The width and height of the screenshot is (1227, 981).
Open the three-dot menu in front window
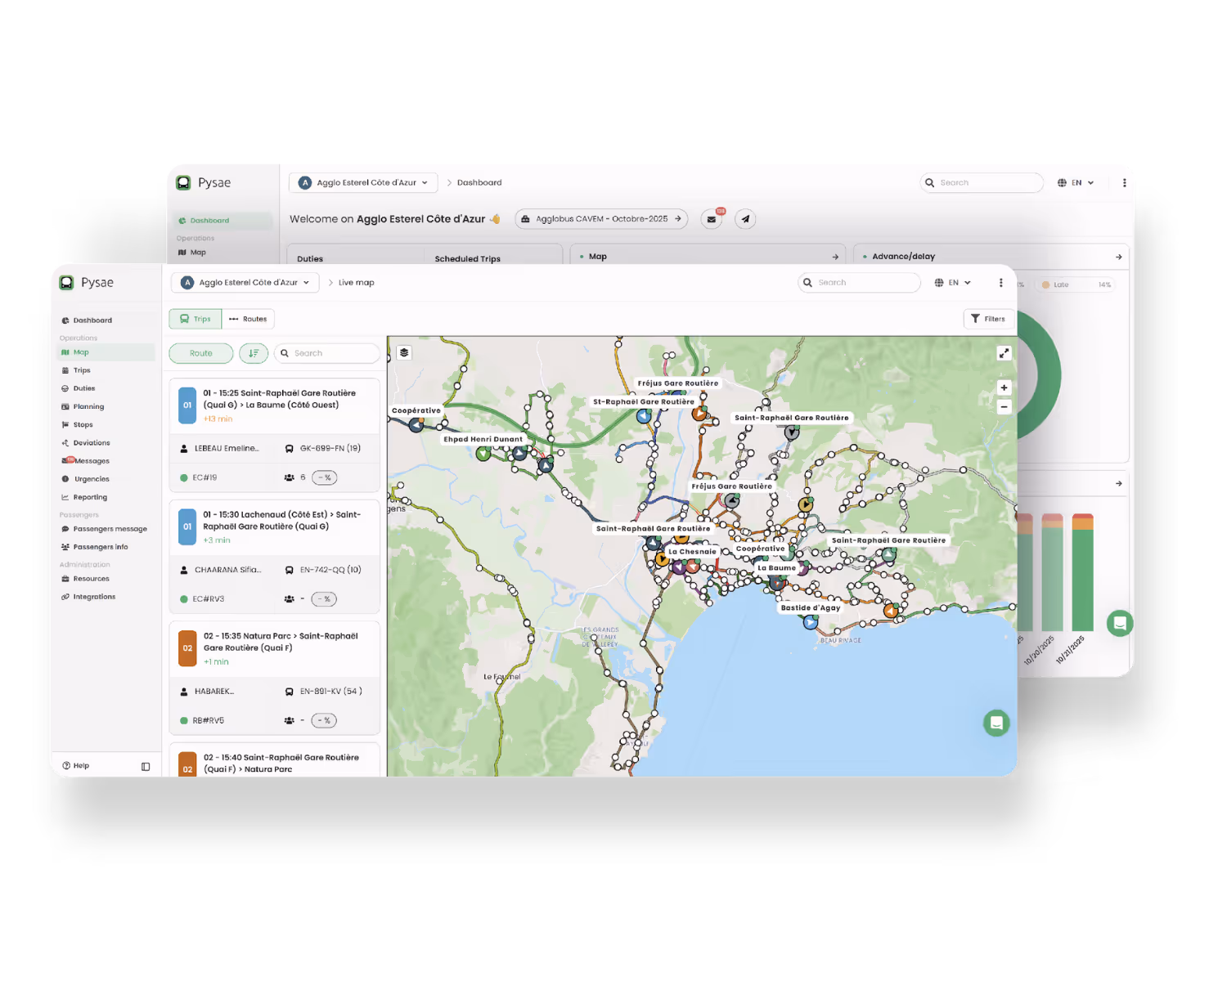click(1001, 283)
